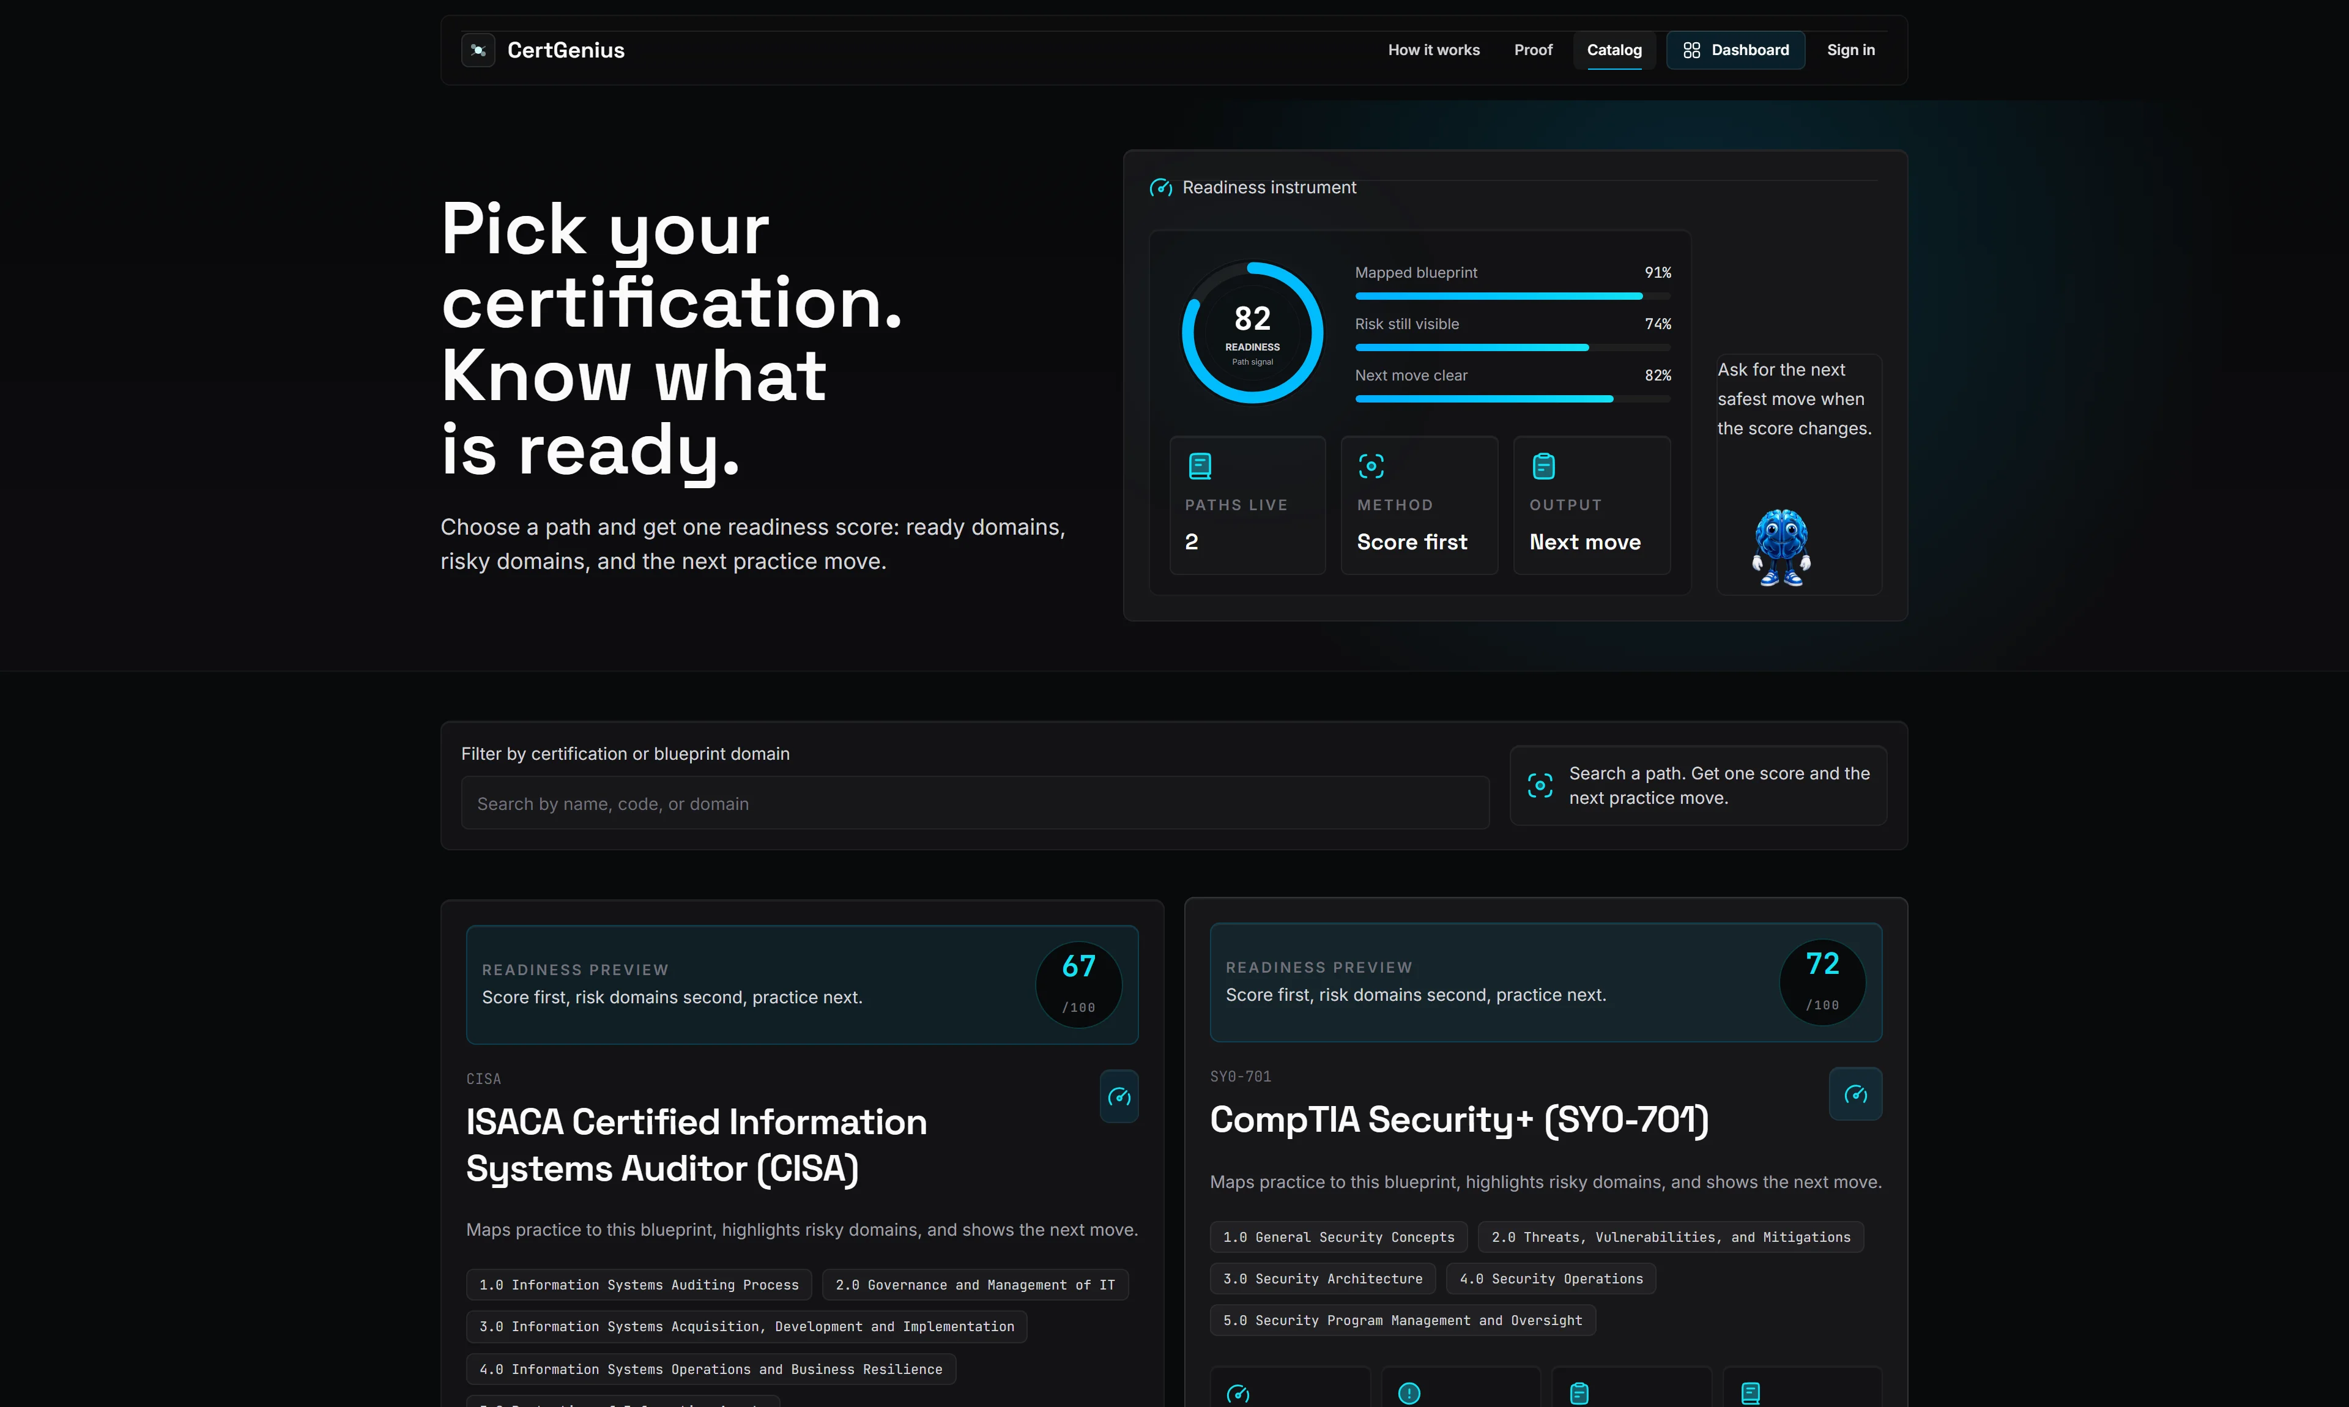Click the '74%' Risk still visible value
Screen dimensions: 2349x1407
1658,324
